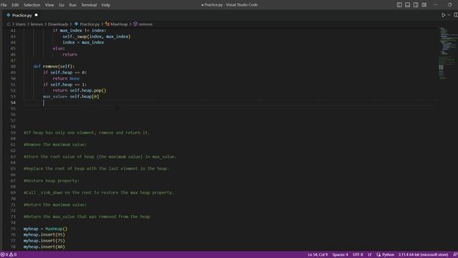The height and width of the screenshot is (258, 458).
Task: Click the 'return None' line
Action: tap(66, 78)
